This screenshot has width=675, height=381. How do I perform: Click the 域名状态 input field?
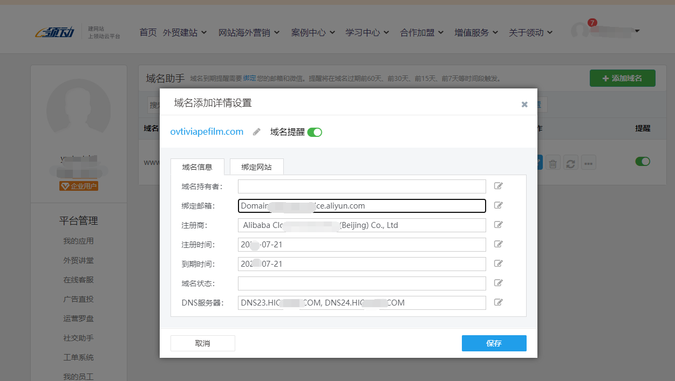(362, 283)
